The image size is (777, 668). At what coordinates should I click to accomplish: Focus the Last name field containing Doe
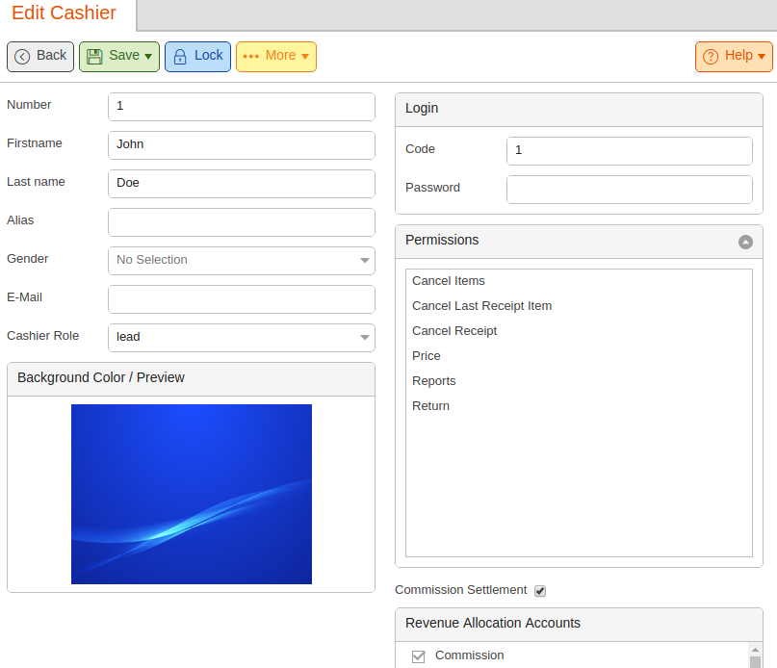[x=242, y=184]
